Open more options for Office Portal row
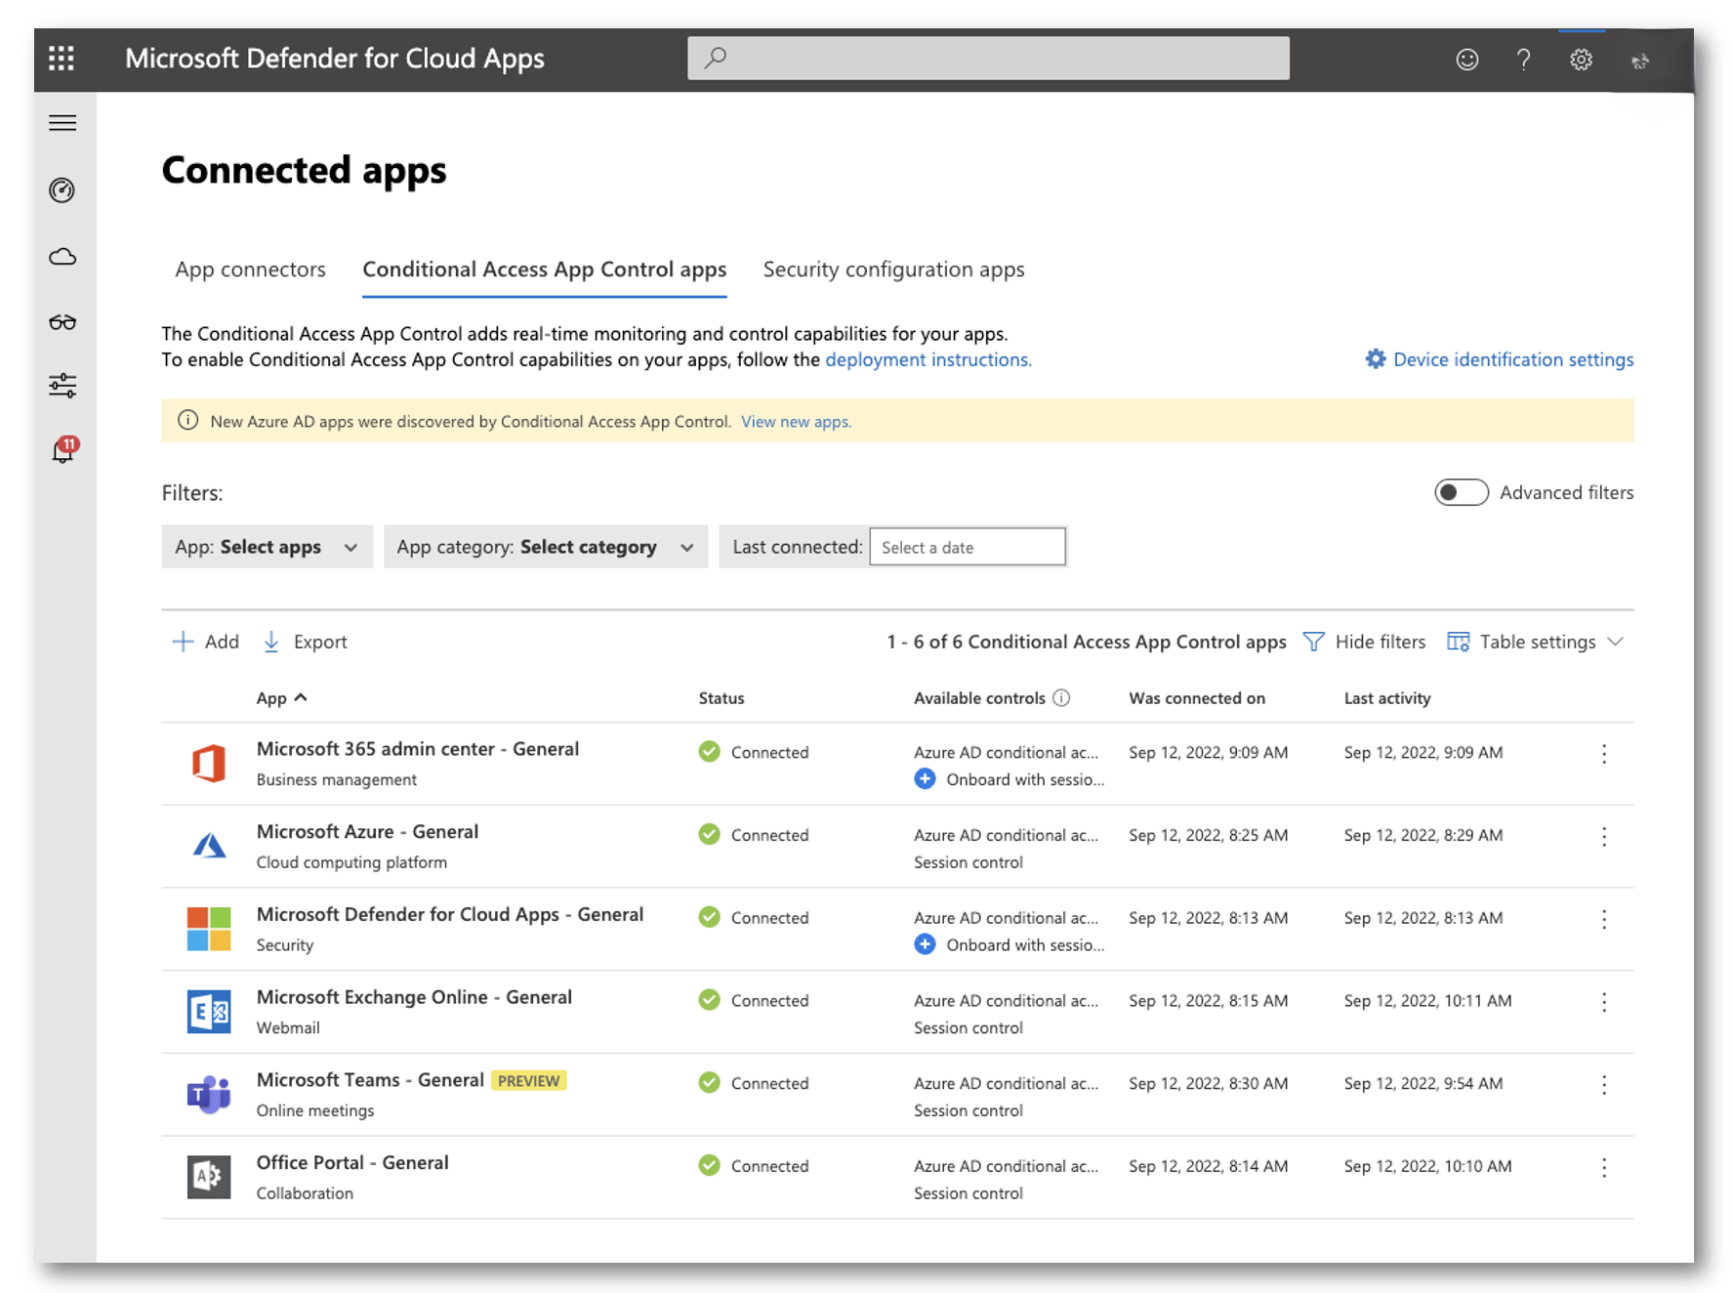 point(1604,1167)
